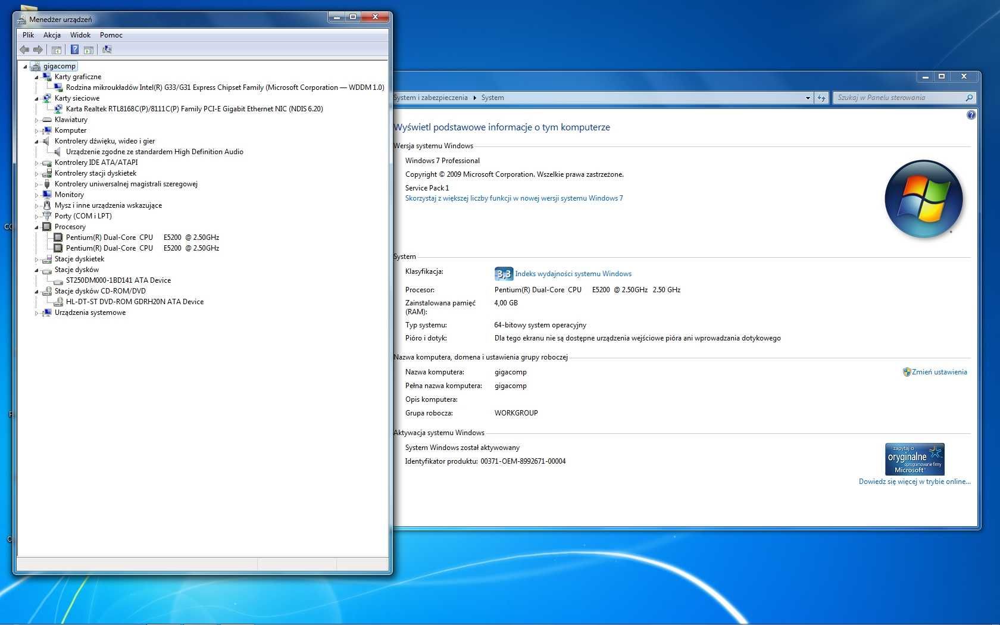Screen dimensions: 1000x625
Task: Click 'Skorzystaj z większej liczby funkcji' link
Action: 514,198
